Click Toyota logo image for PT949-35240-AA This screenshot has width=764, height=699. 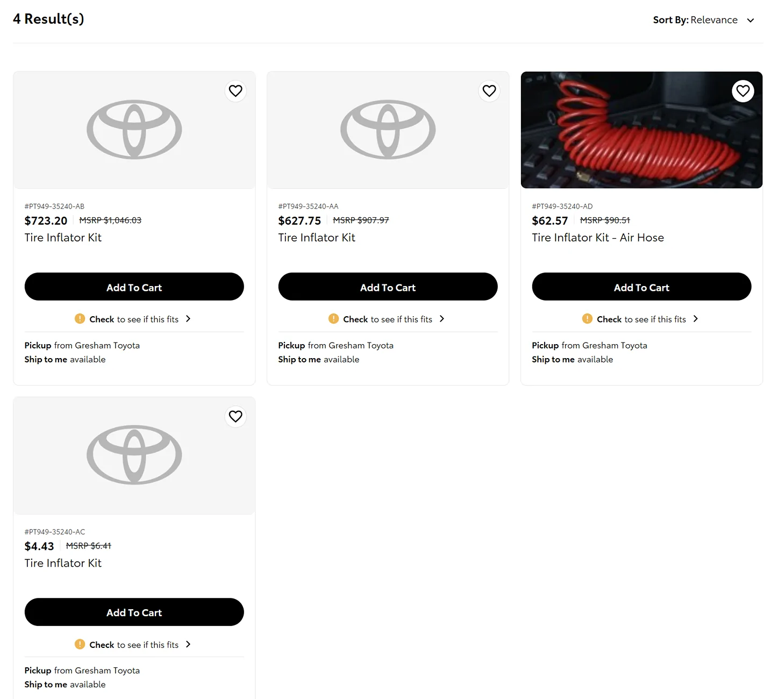click(388, 130)
